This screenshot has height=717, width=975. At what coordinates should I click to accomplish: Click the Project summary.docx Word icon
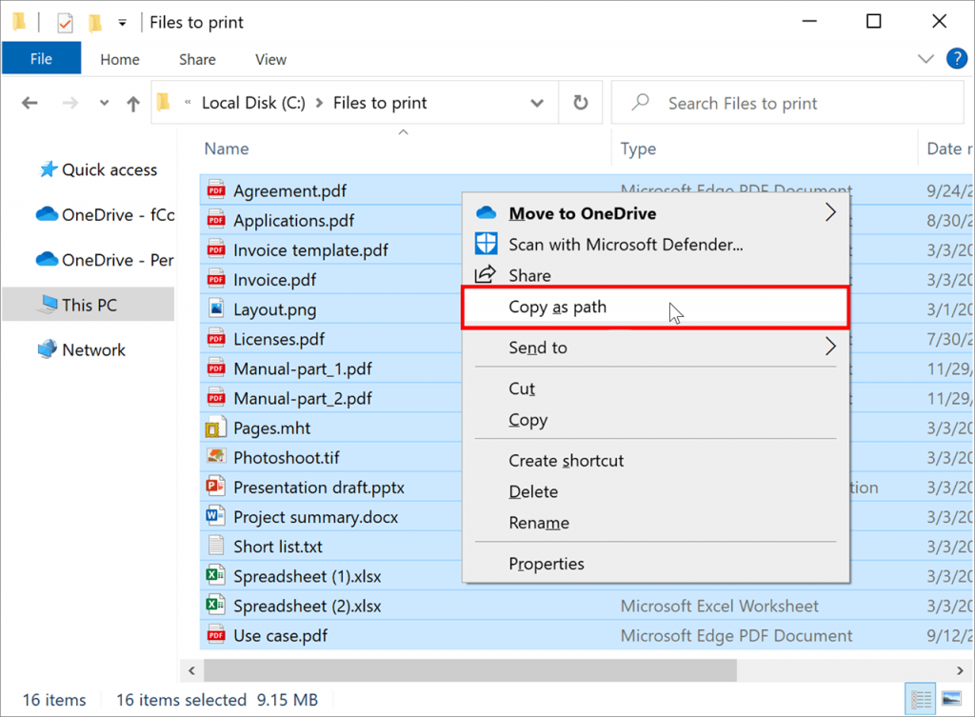[216, 517]
